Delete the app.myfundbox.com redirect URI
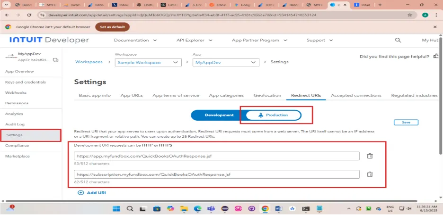This screenshot has width=443, height=215. coord(370,156)
